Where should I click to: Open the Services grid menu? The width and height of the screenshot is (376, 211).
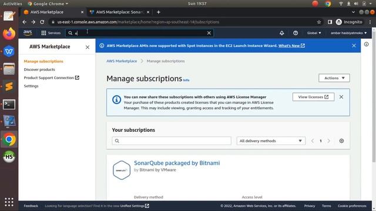point(51,33)
